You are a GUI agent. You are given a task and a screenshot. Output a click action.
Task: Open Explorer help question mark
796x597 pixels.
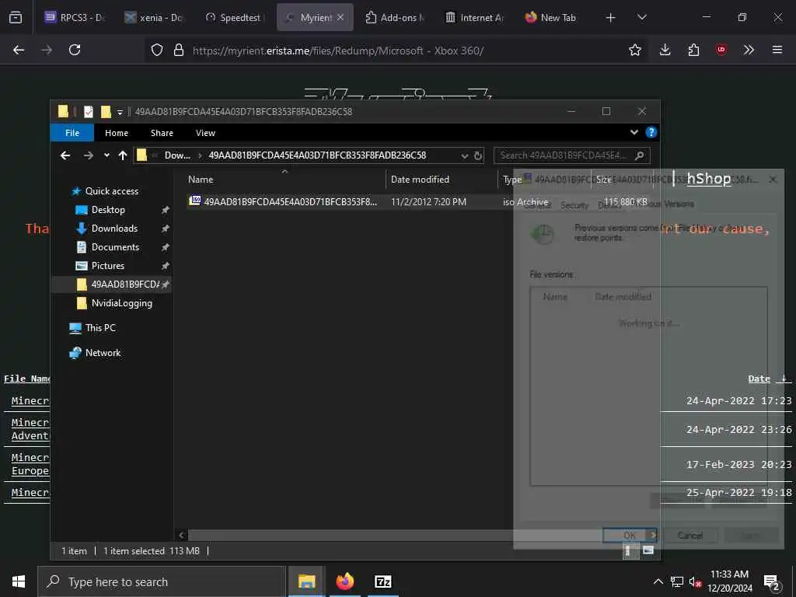(x=651, y=132)
